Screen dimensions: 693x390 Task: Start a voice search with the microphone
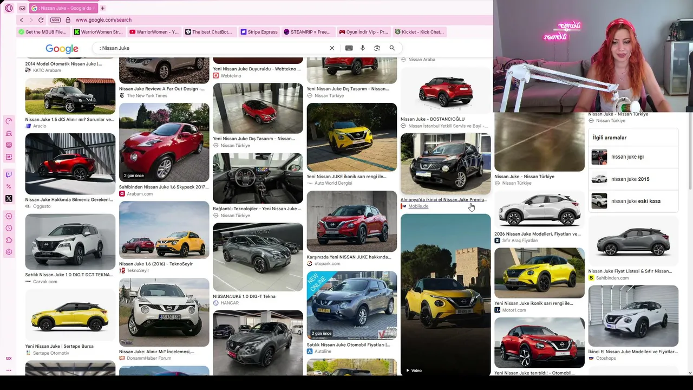pos(363,48)
